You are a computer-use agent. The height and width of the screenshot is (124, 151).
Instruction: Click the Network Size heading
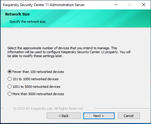point(17,14)
